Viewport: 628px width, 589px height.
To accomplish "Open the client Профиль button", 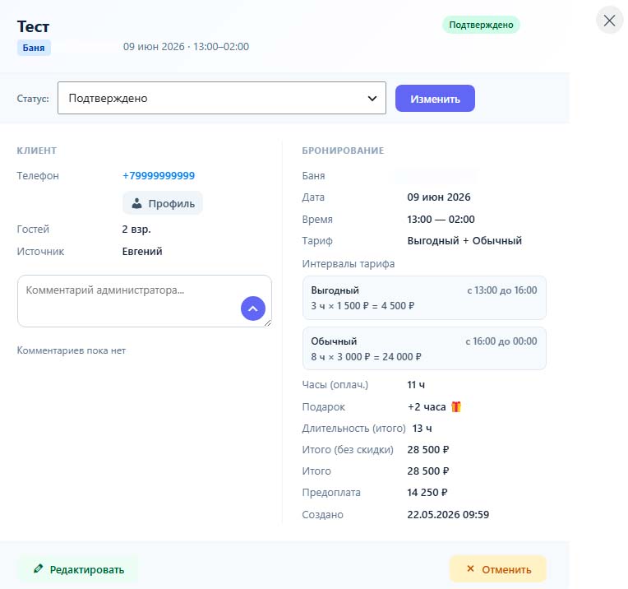I will pos(163,203).
